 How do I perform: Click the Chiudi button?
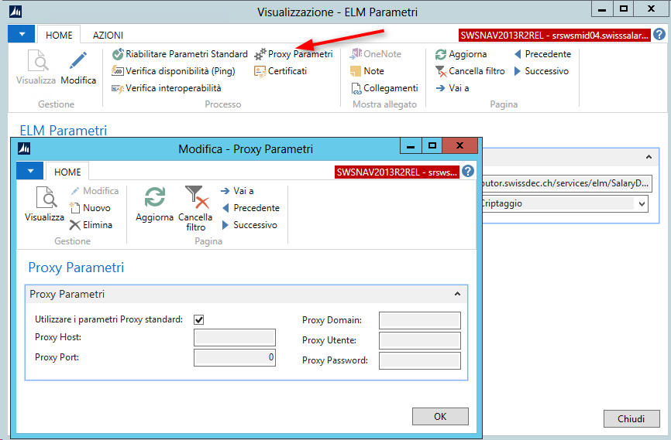[631, 418]
